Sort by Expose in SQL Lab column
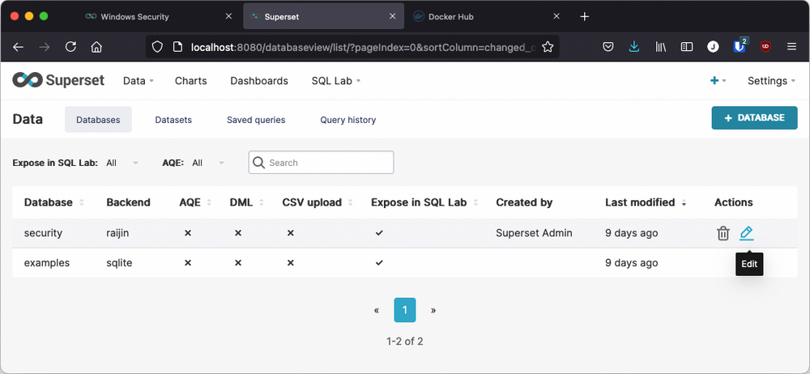The height and width of the screenshot is (374, 810). pos(424,202)
